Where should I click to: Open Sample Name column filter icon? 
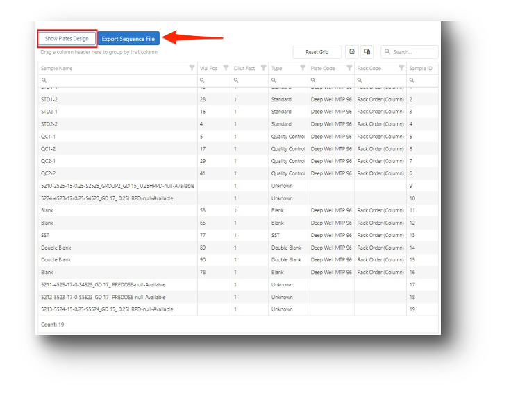192,69
